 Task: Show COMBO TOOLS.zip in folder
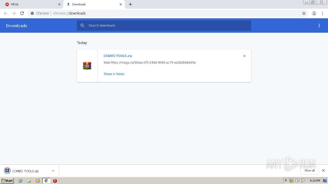coord(114,74)
